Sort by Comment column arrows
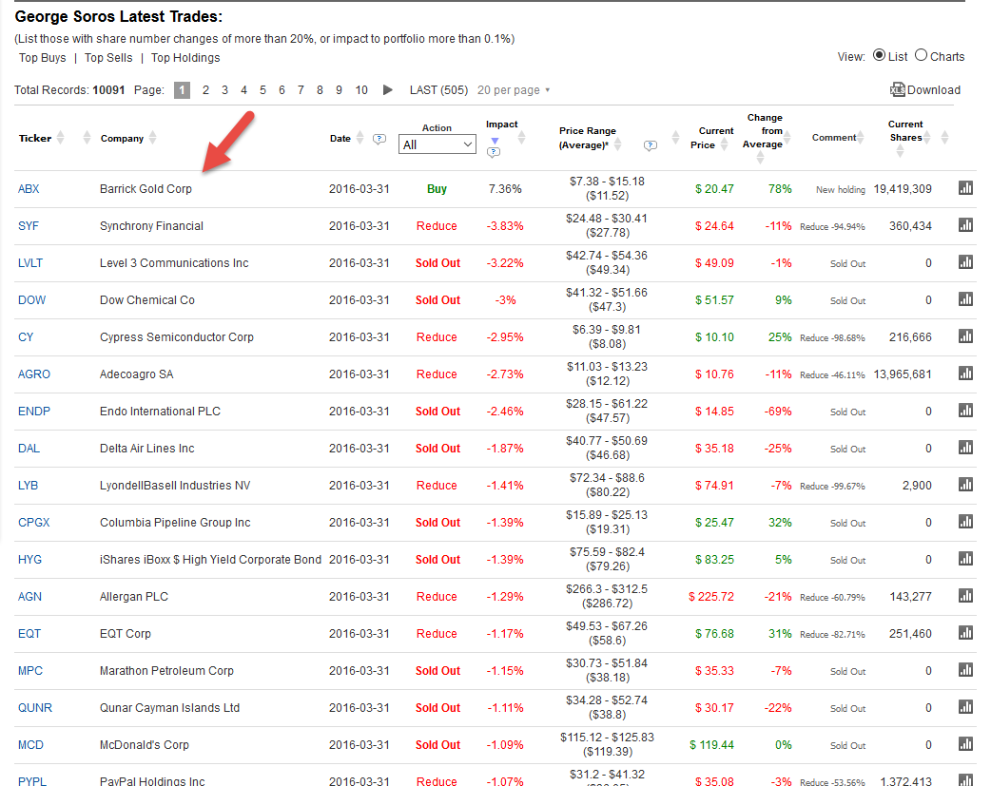Screen dimensions: 991x786 [861, 137]
